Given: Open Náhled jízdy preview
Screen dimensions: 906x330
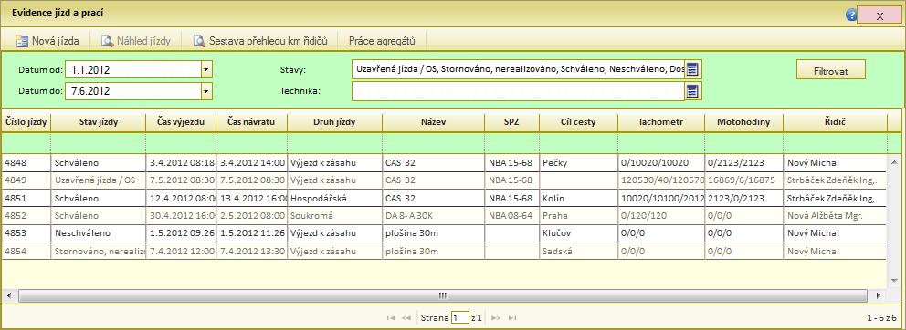Looking at the screenshot, I should coord(136,41).
